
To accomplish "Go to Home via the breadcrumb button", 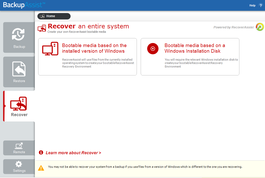I will coord(54,16).
